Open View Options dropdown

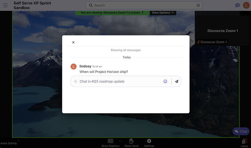163,13
